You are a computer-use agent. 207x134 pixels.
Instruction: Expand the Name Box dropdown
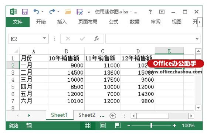(44, 38)
